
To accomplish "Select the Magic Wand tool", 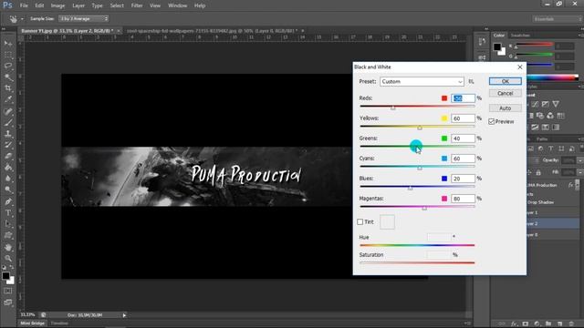I will coord(8,77).
